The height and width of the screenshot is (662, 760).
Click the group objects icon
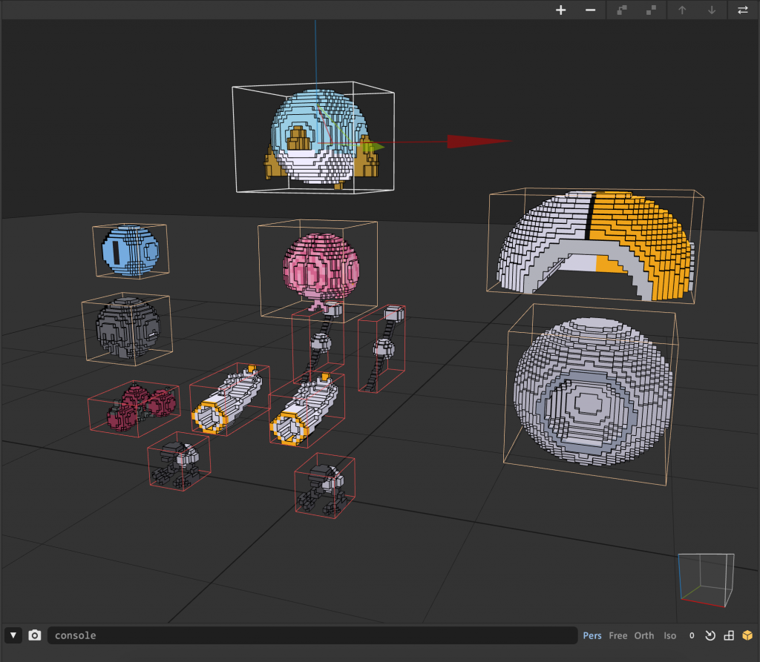pos(622,10)
